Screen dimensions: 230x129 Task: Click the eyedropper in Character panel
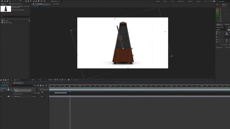229,27
